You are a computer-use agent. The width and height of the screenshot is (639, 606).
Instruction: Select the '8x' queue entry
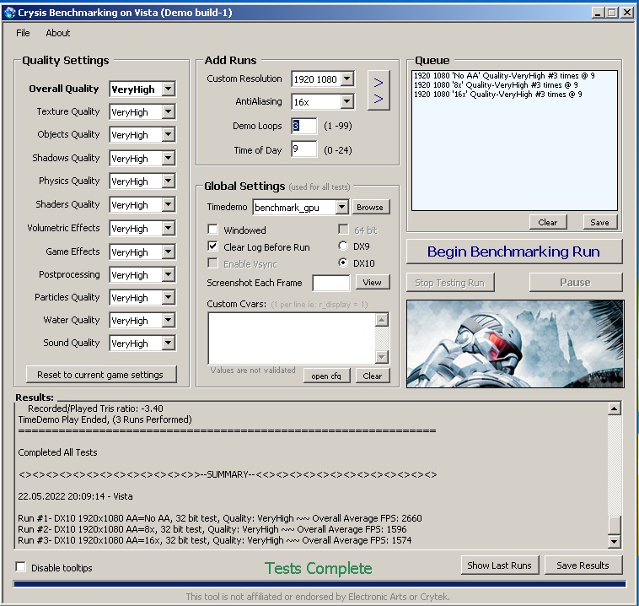tap(496, 85)
